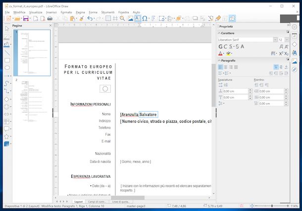Choose the Callout shapes tool
The height and width of the screenshot is (211, 302).
[6, 129]
